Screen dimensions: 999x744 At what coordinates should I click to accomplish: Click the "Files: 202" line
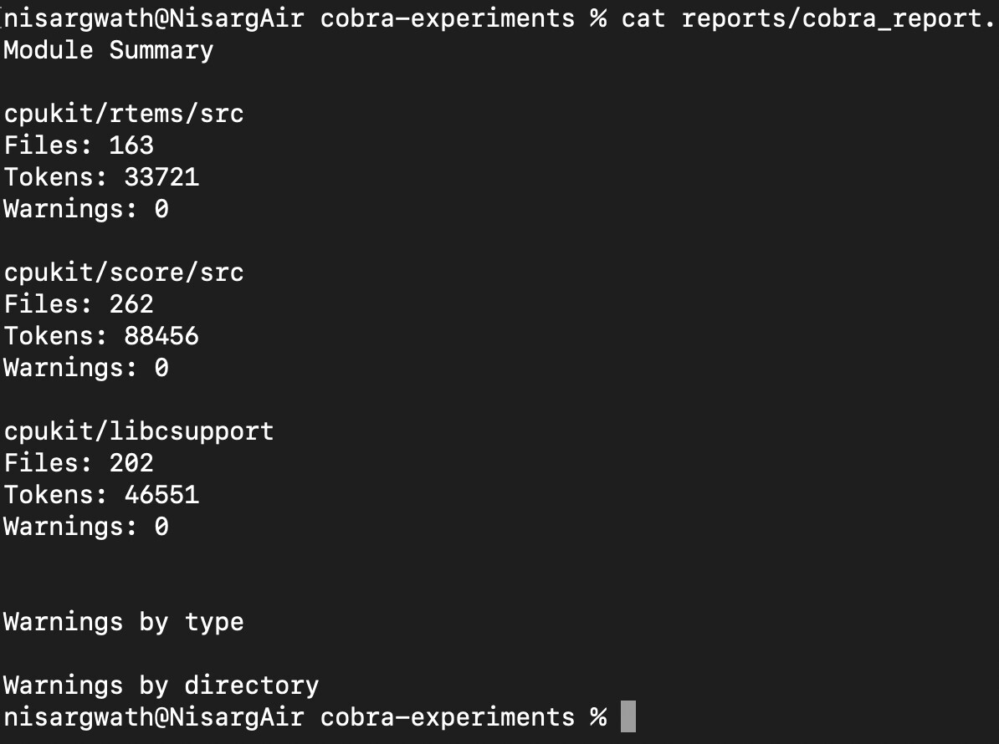pyautogui.click(x=79, y=463)
